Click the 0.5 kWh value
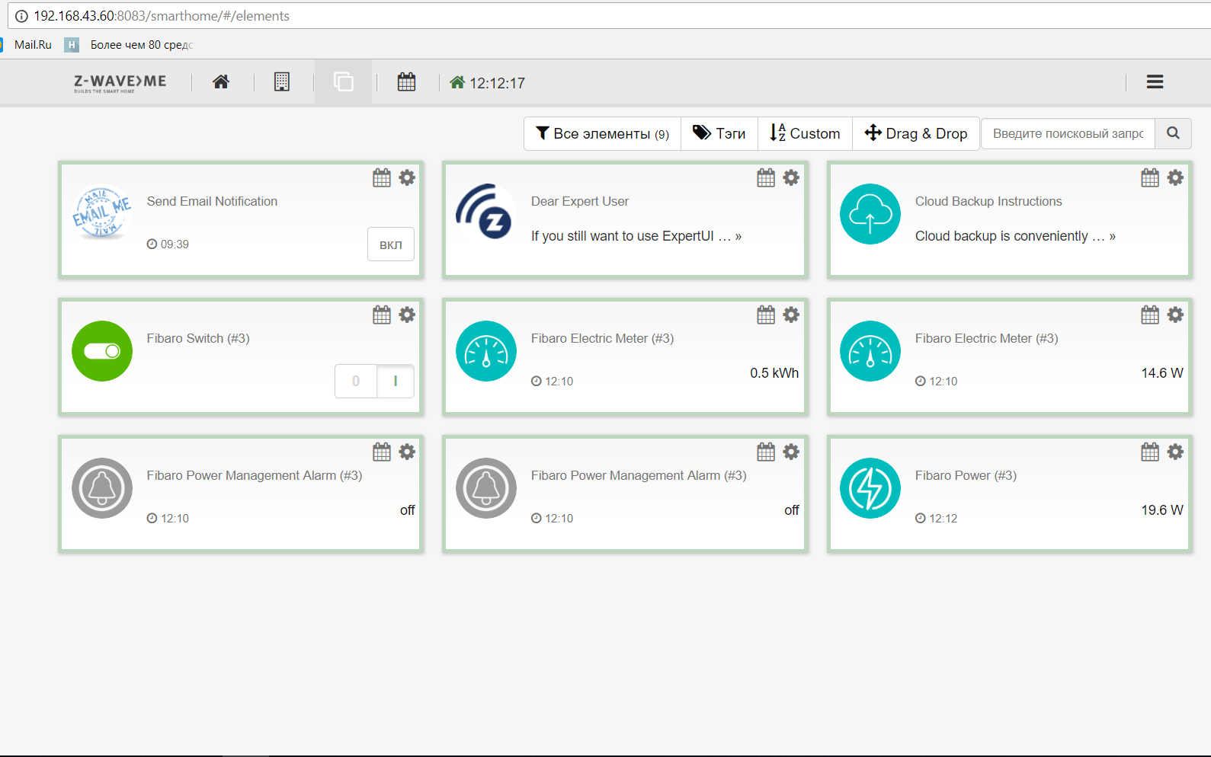Image resolution: width=1211 pixels, height=757 pixels. click(x=774, y=373)
